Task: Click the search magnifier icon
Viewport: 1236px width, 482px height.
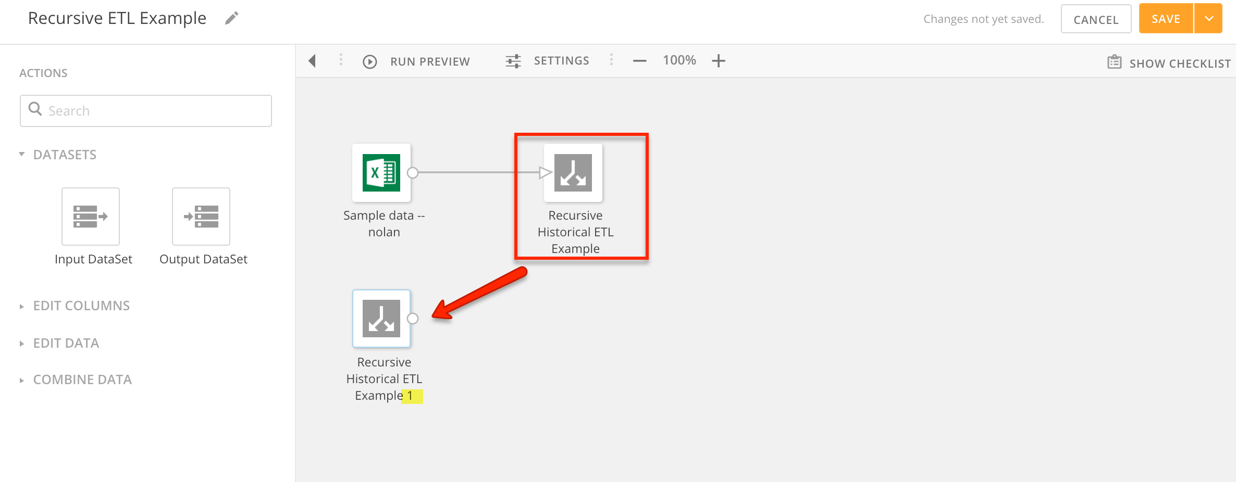Action: click(x=35, y=110)
